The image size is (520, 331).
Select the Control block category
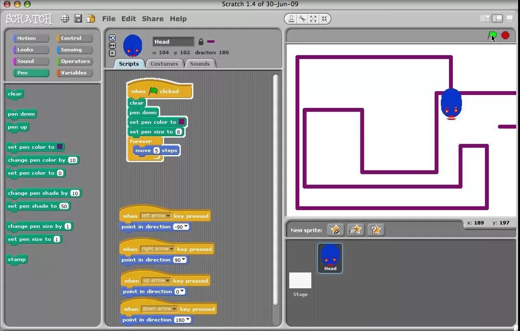click(x=75, y=38)
